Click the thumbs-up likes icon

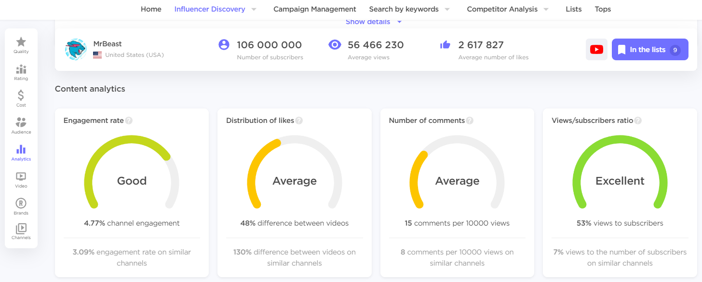[445, 45]
